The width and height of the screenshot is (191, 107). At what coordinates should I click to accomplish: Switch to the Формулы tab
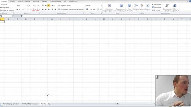click(x=36, y=1)
